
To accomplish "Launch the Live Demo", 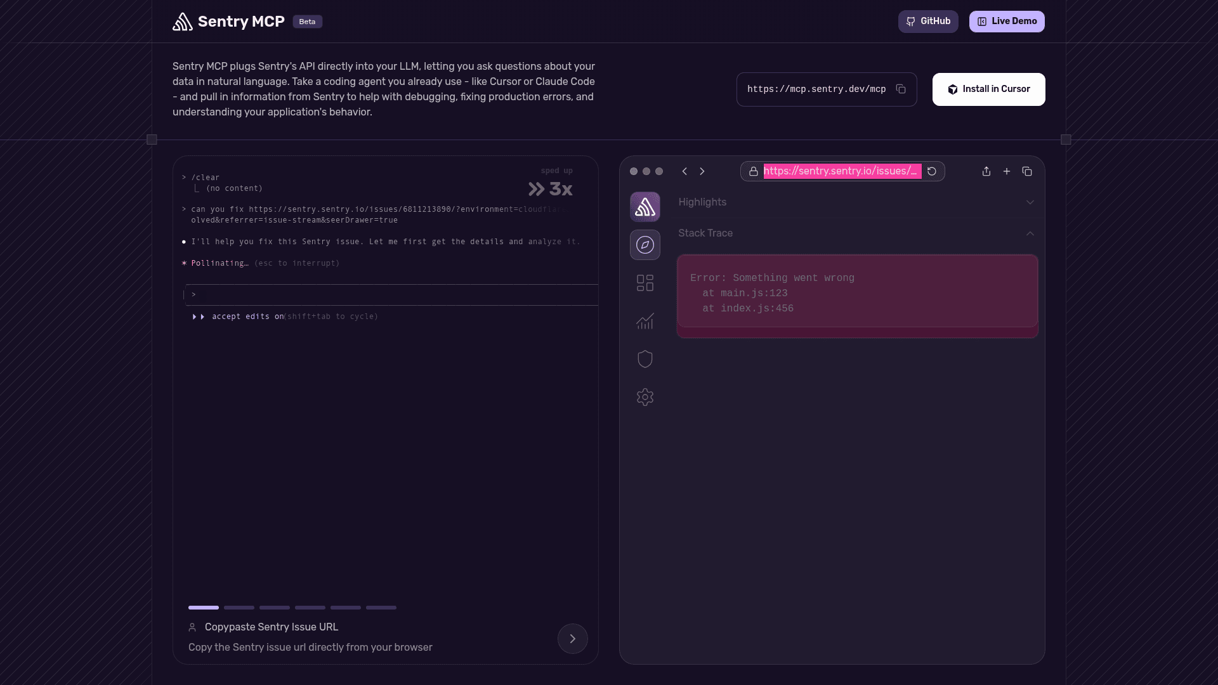I will (1007, 22).
